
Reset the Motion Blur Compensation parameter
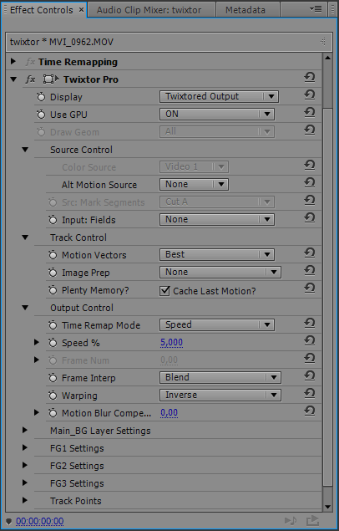pos(309,411)
